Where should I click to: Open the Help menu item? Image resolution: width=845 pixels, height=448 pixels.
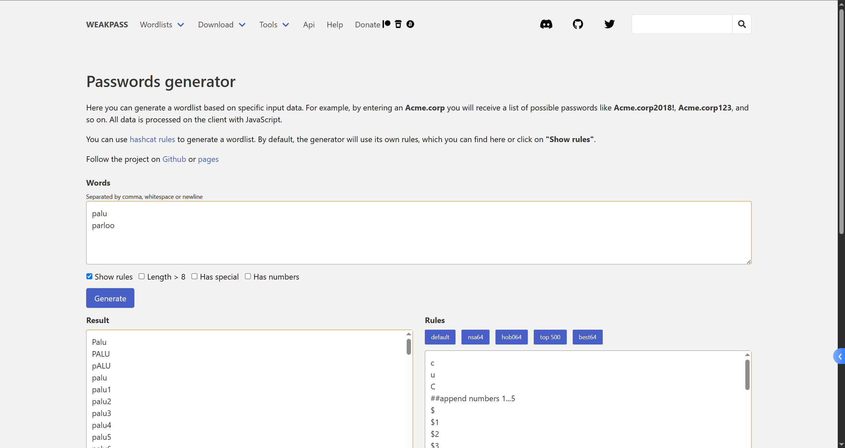pos(335,25)
